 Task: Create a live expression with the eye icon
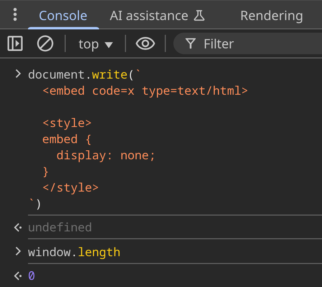coord(145,43)
